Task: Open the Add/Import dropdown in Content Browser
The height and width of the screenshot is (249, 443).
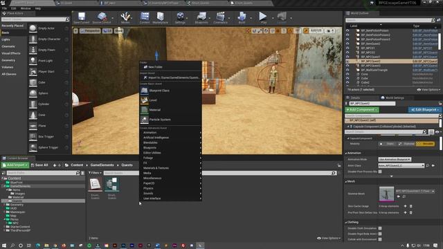Action: (x=15, y=165)
